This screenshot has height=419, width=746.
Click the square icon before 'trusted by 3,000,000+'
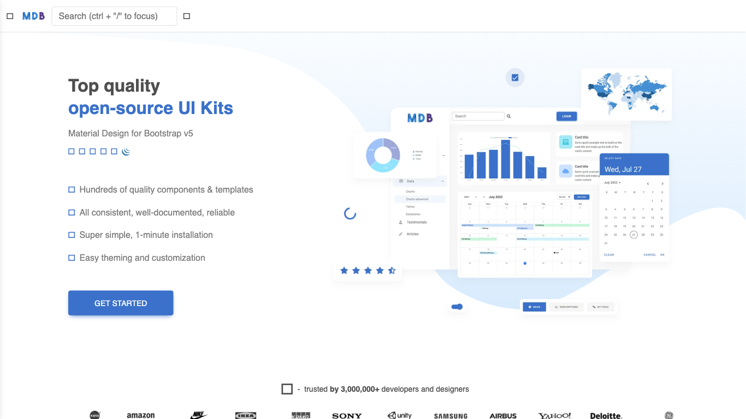[x=287, y=389]
